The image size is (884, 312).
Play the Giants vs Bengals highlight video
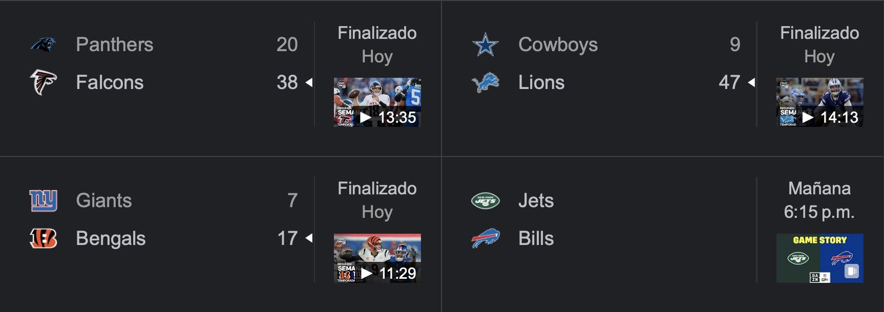click(x=377, y=258)
